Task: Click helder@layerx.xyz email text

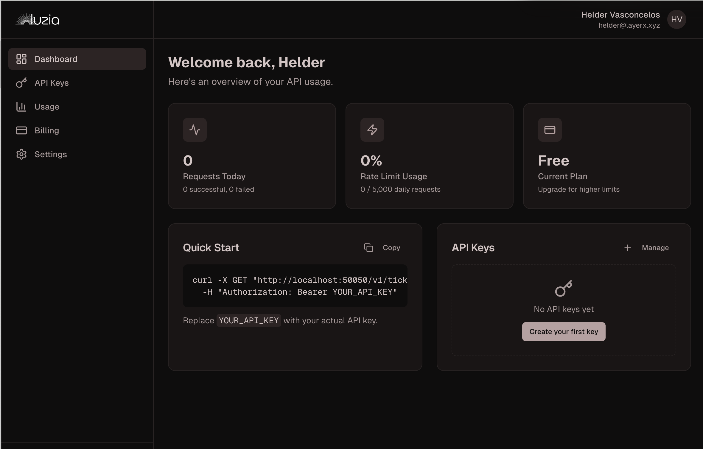Action: 629,25
